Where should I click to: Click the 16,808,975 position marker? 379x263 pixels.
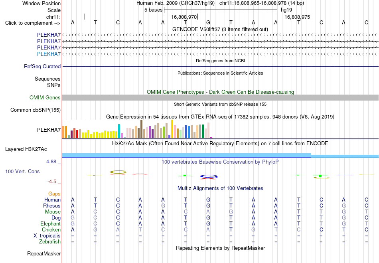[297, 17]
